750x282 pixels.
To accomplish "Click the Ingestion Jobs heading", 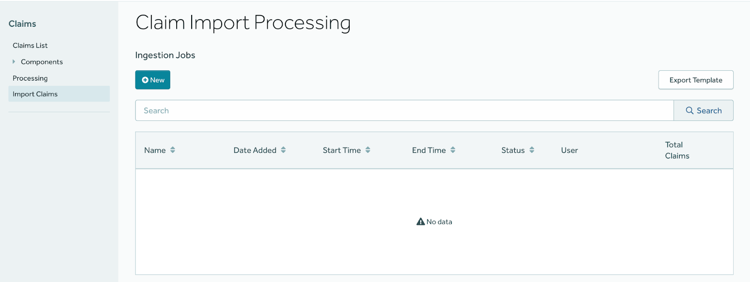I will [x=165, y=55].
